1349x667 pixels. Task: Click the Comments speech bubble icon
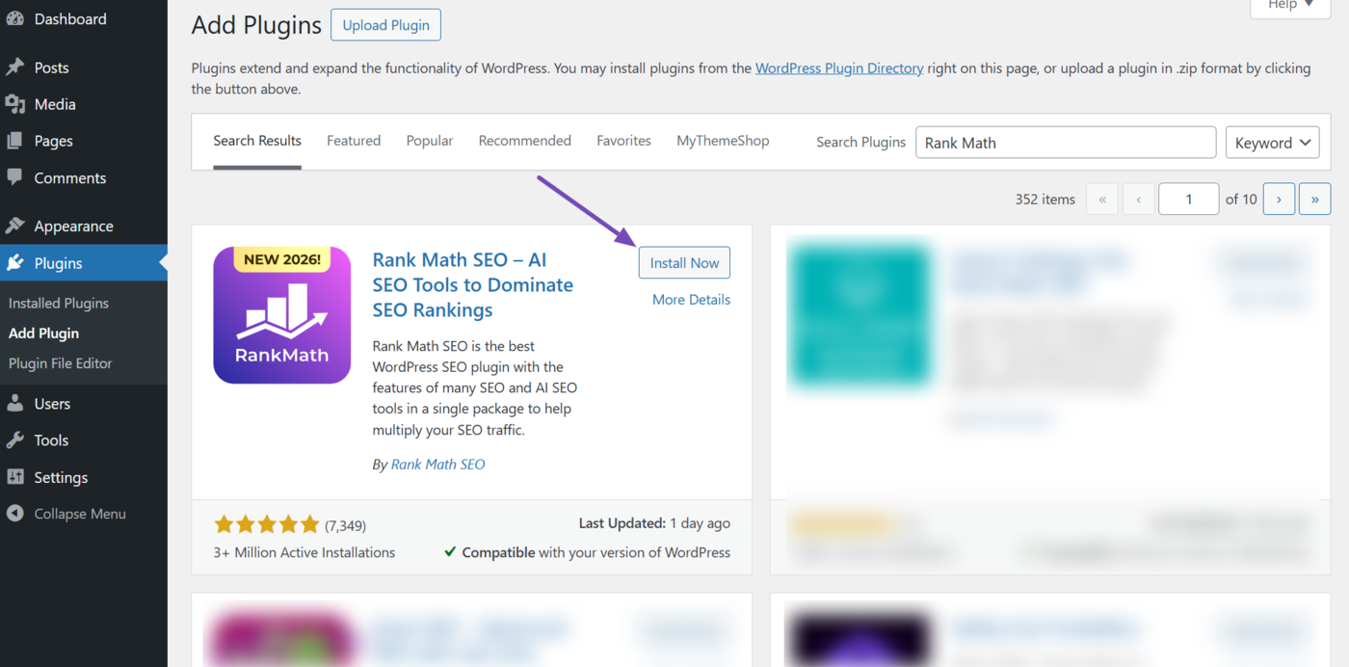point(14,177)
